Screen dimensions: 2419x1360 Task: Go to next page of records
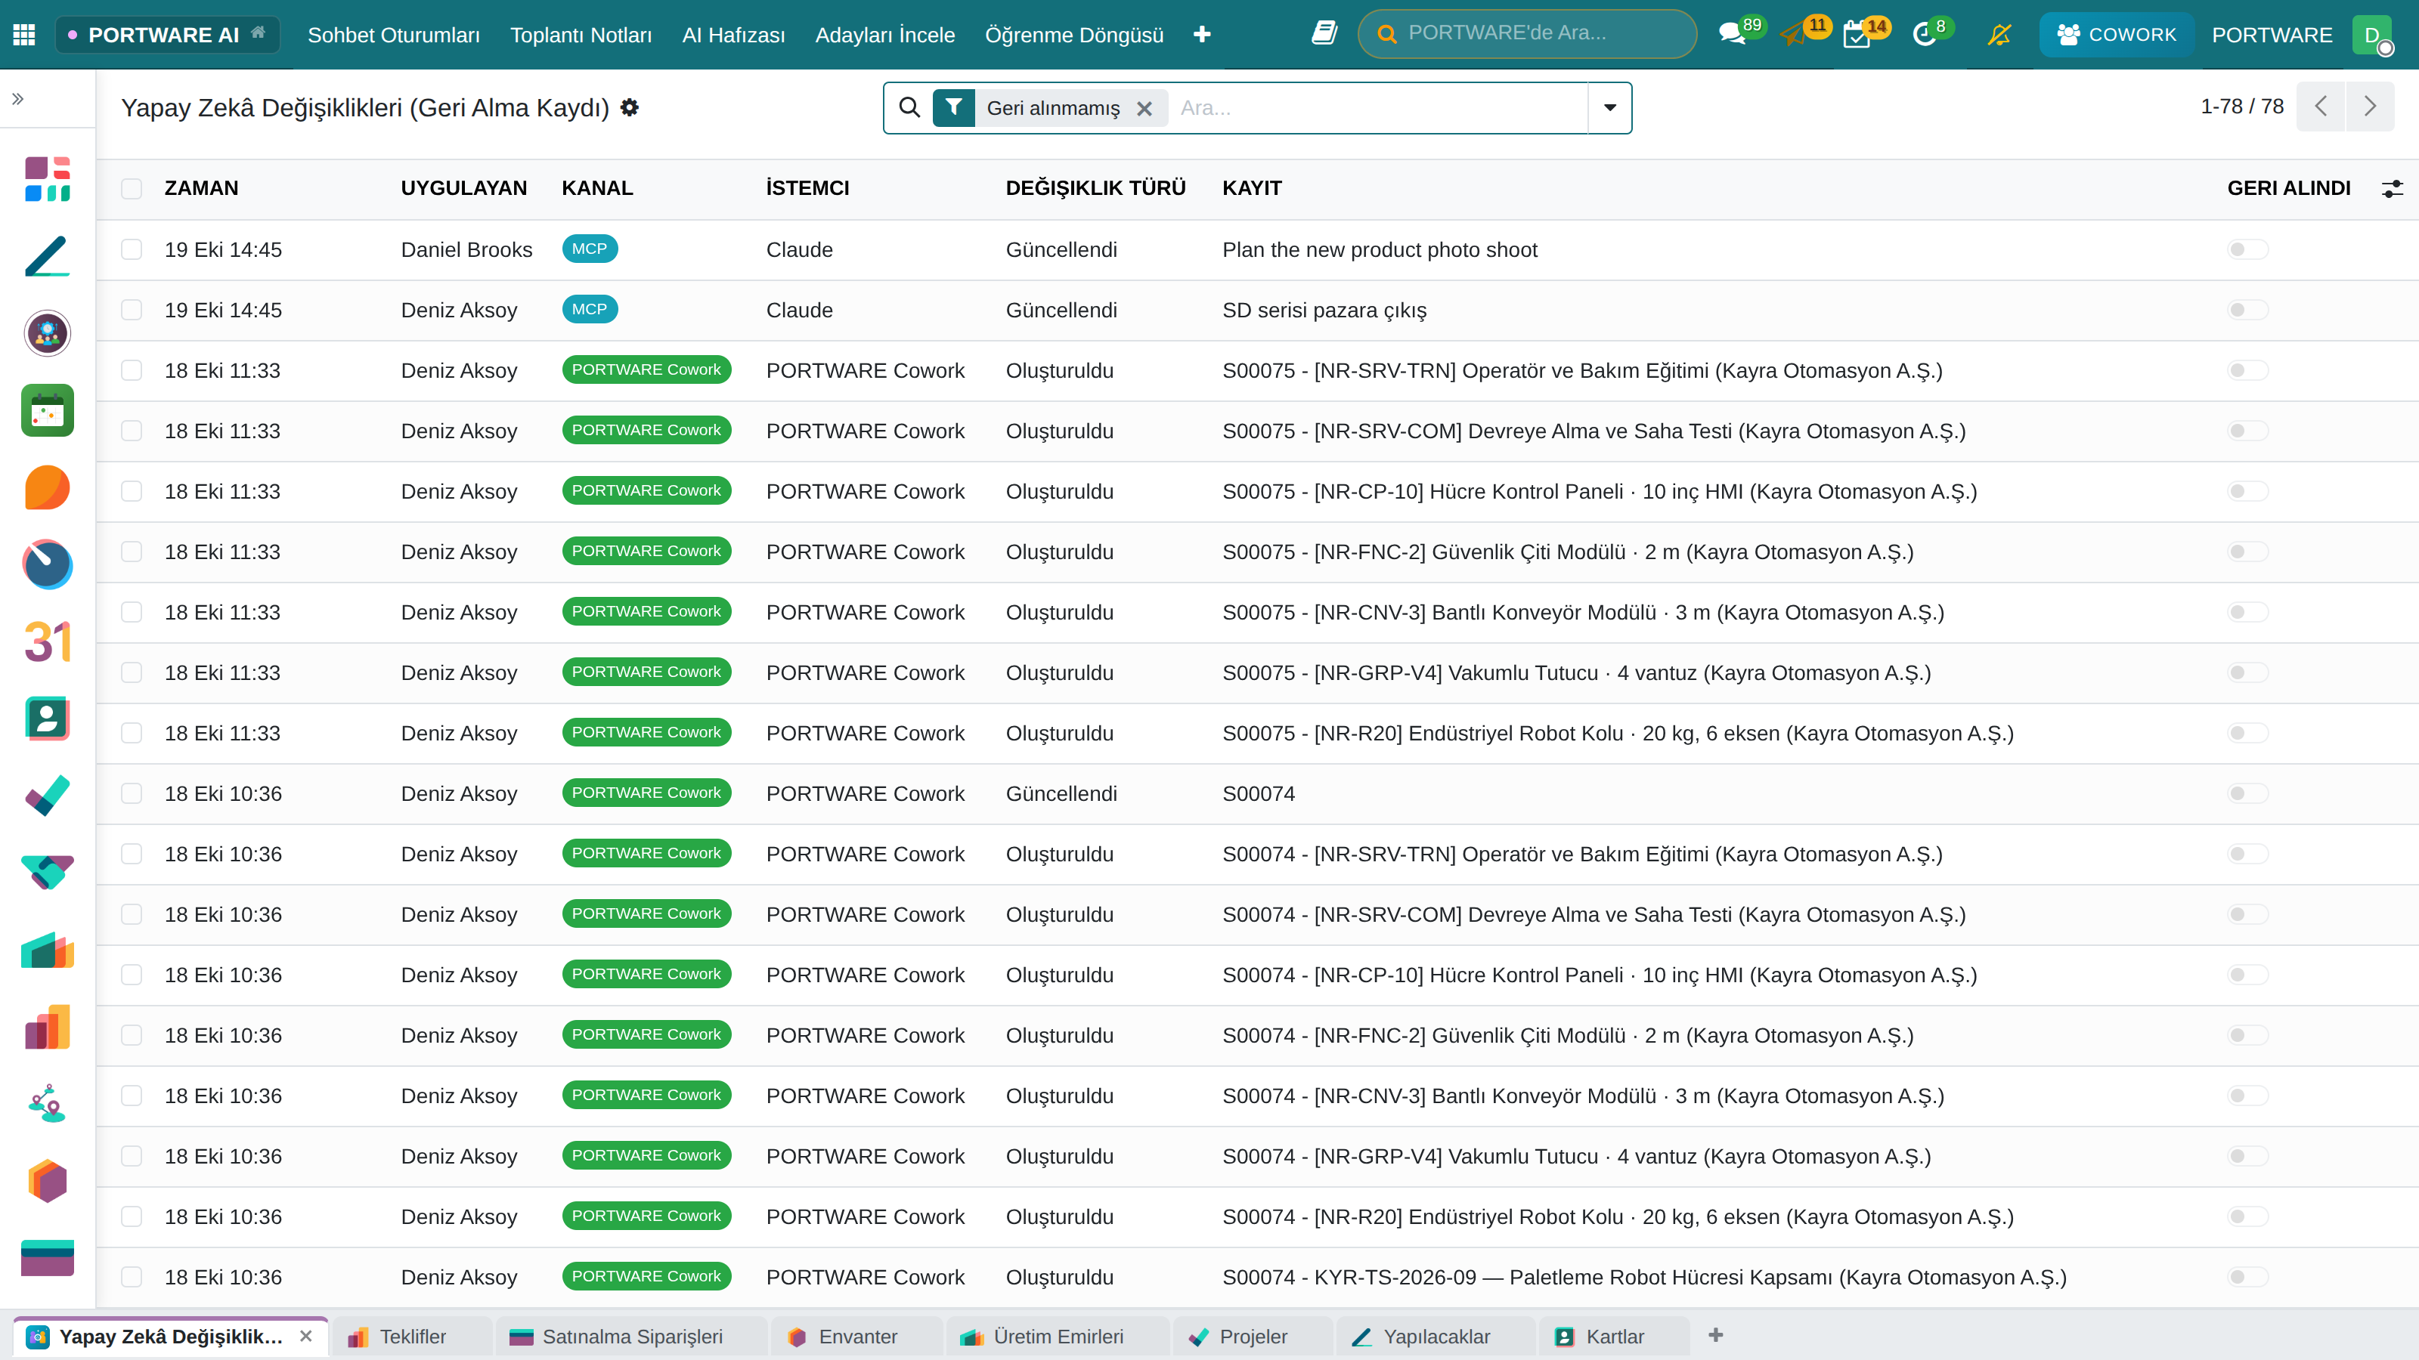[x=2369, y=106]
